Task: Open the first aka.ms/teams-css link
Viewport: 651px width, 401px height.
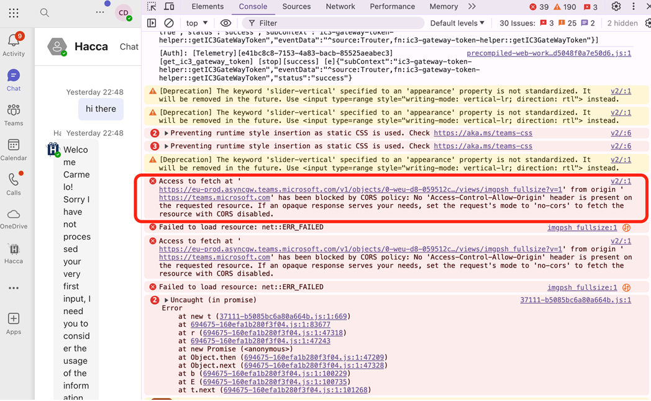Action: point(483,133)
